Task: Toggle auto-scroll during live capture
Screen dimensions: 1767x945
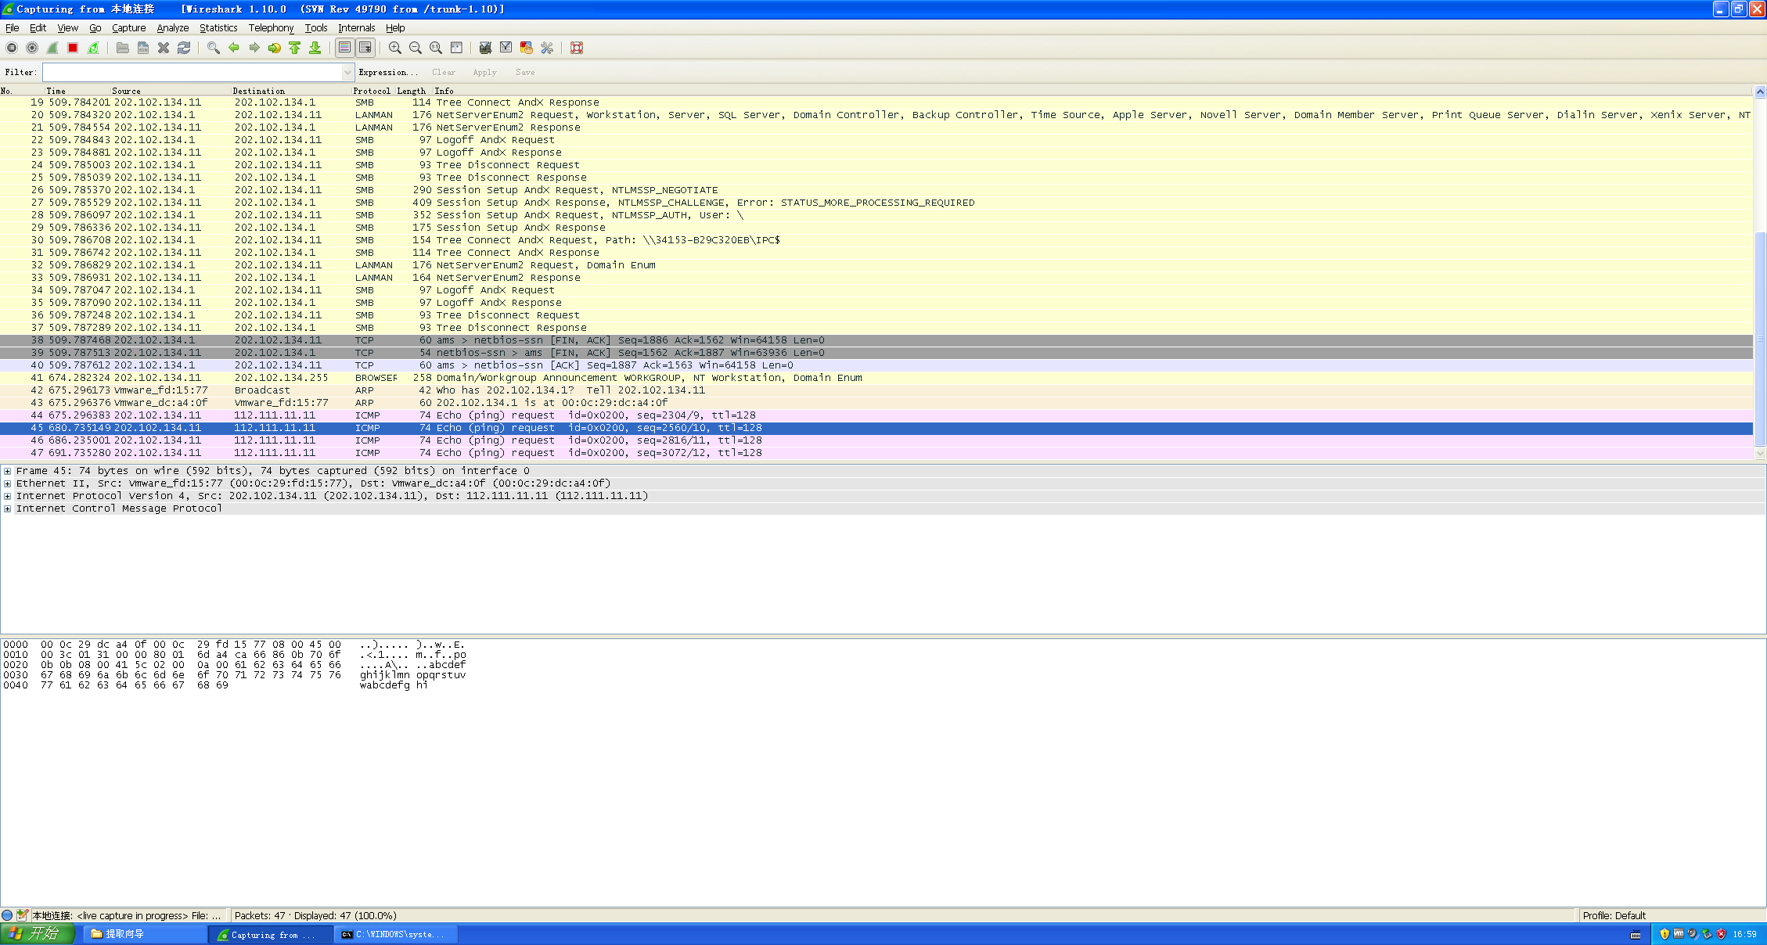Action: click(x=365, y=48)
